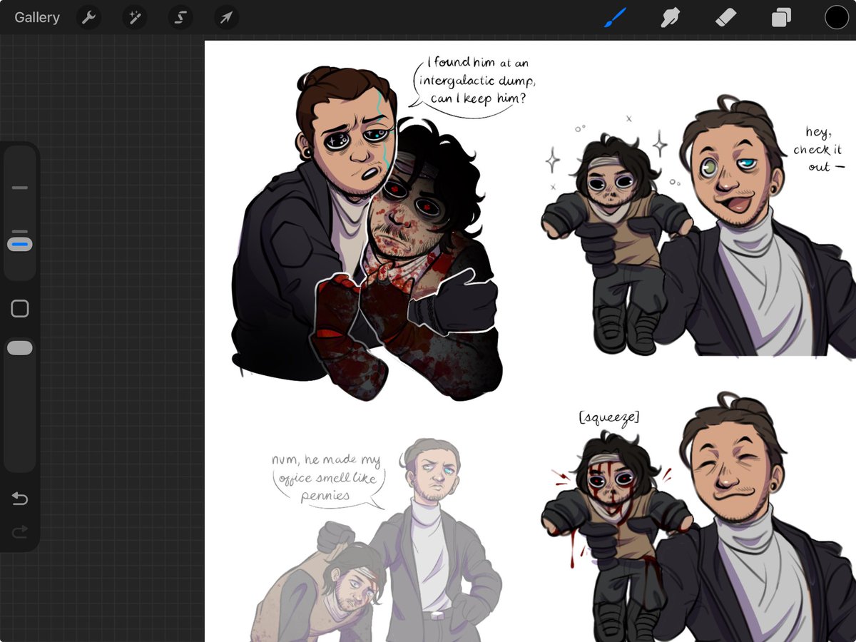Open the Selection tool
Screen dimensions: 856x642
[x=180, y=17]
